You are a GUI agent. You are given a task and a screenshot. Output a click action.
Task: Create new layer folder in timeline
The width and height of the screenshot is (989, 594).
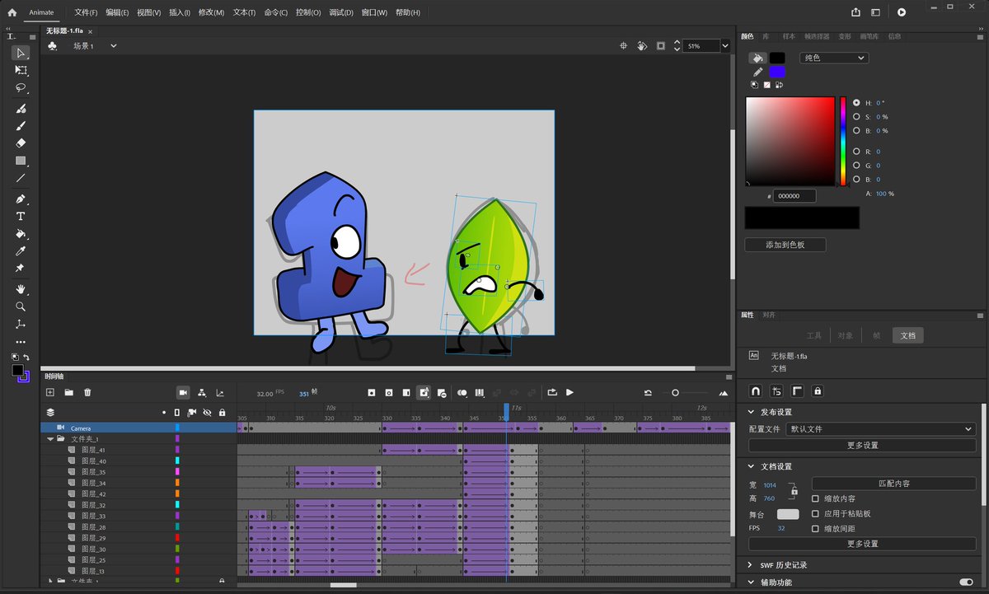click(x=69, y=393)
